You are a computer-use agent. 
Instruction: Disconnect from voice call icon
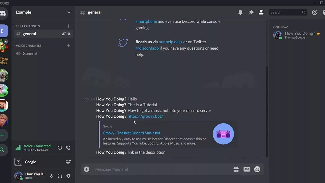(68, 148)
